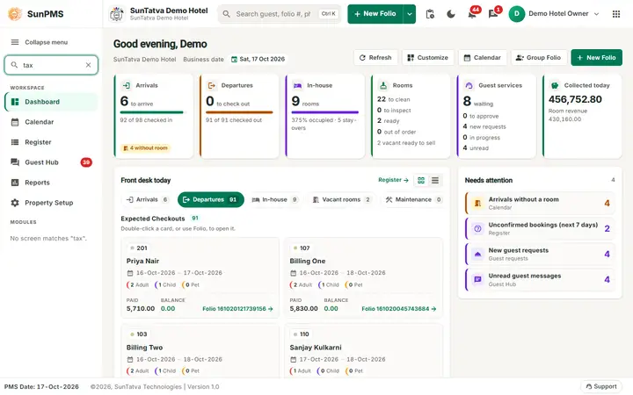The height and width of the screenshot is (395, 633).
Task: Click the SunPMS sun logo
Action: [x=15, y=14]
